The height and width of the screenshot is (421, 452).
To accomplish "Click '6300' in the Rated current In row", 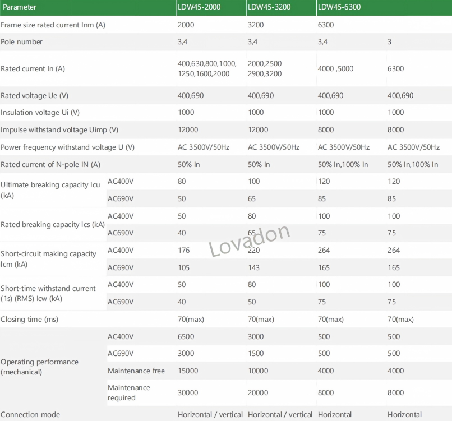I will 395,68.
